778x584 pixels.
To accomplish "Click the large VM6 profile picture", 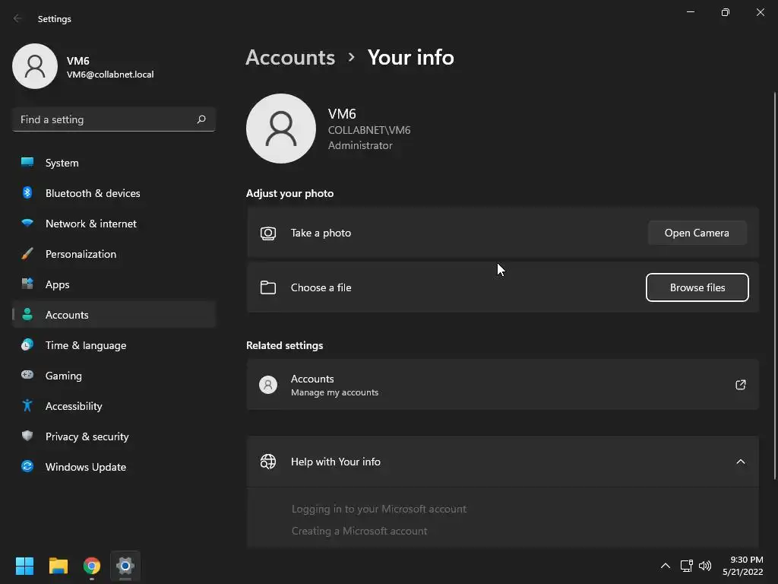I will click(x=281, y=129).
